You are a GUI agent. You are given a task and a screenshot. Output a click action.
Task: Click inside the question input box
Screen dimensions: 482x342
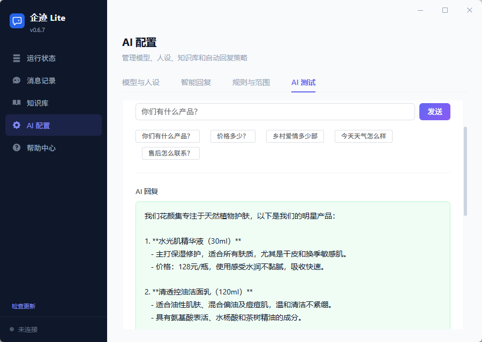pos(275,111)
